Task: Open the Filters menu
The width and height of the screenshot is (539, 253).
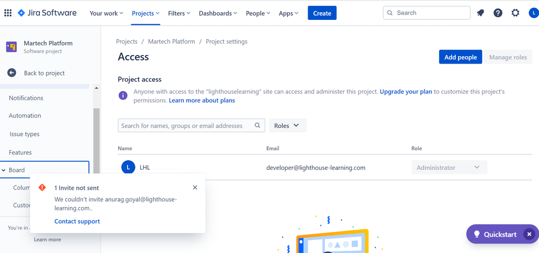Action: 179,13
